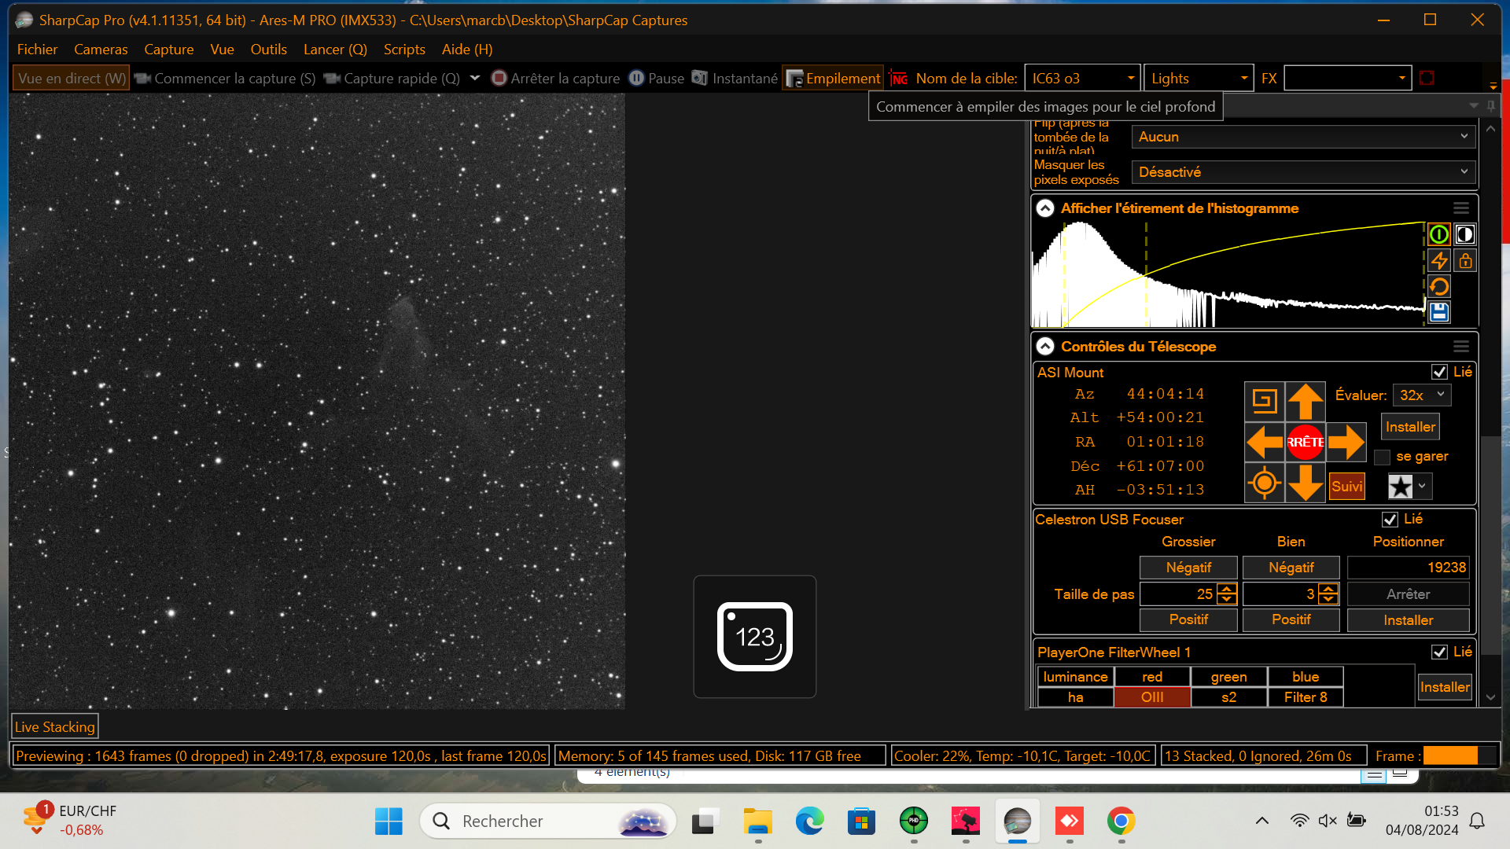Click the Empilement toolbar button
The width and height of the screenshot is (1510, 849).
(834, 79)
